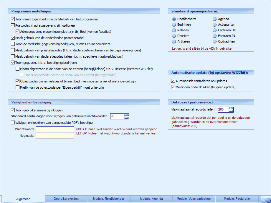Click the left navigation arrow at bottom right

(264, 200)
